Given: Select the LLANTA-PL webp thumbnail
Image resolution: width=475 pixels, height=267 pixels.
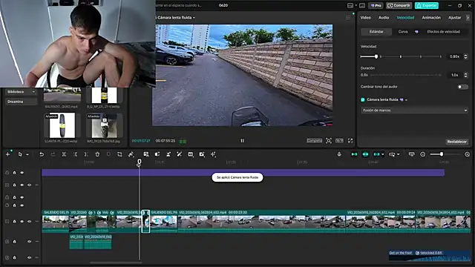Looking at the screenshot, I should coord(62,125).
